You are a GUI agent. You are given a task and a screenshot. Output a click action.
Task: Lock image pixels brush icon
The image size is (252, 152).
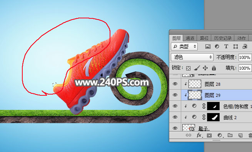tap(197, 68)
